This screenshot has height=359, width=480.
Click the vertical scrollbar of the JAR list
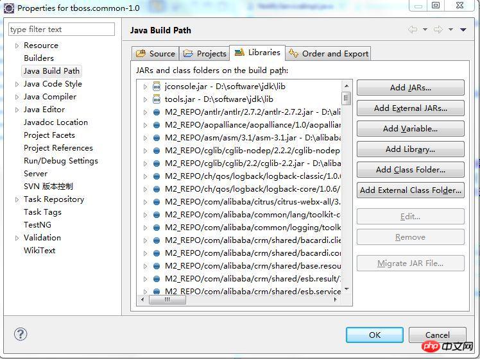[347, 192]
